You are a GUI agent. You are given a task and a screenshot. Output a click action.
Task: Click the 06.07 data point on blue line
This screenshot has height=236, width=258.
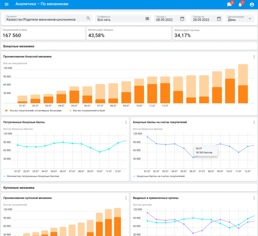point(193,158)
